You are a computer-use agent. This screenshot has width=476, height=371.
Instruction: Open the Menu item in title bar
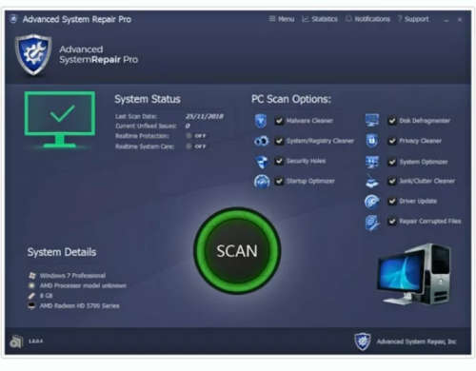pos(282,19)
